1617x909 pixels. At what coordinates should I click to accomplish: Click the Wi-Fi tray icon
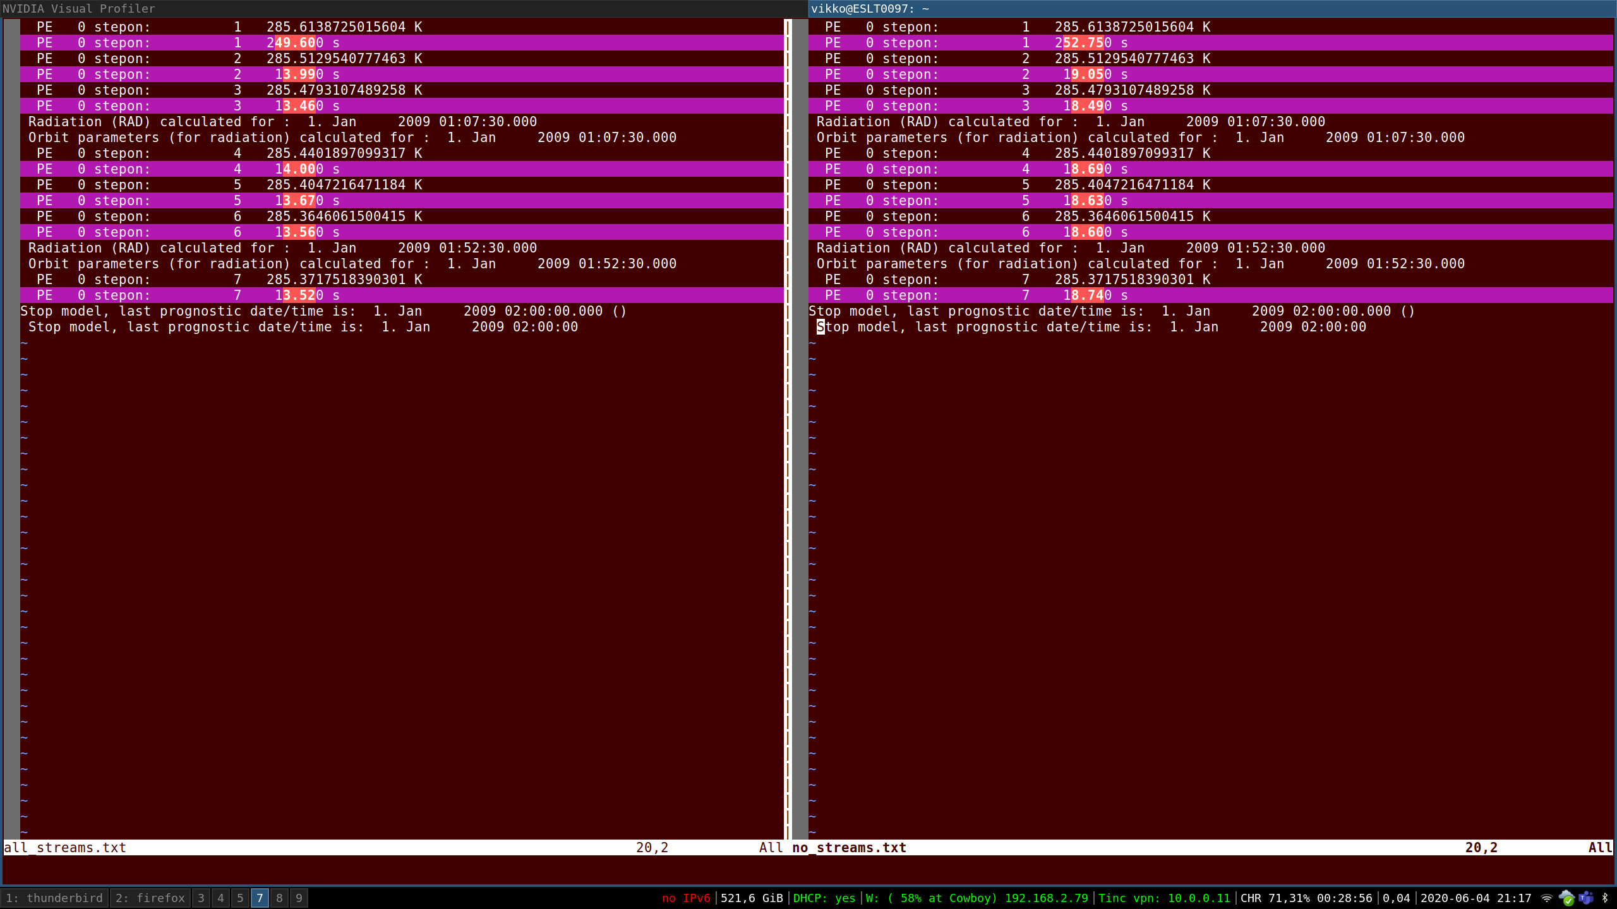pyautogui.click(x=1547, y=898)
